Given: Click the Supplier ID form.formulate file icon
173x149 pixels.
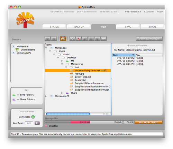Looking at the screenshot, I should tap(71, 83).
